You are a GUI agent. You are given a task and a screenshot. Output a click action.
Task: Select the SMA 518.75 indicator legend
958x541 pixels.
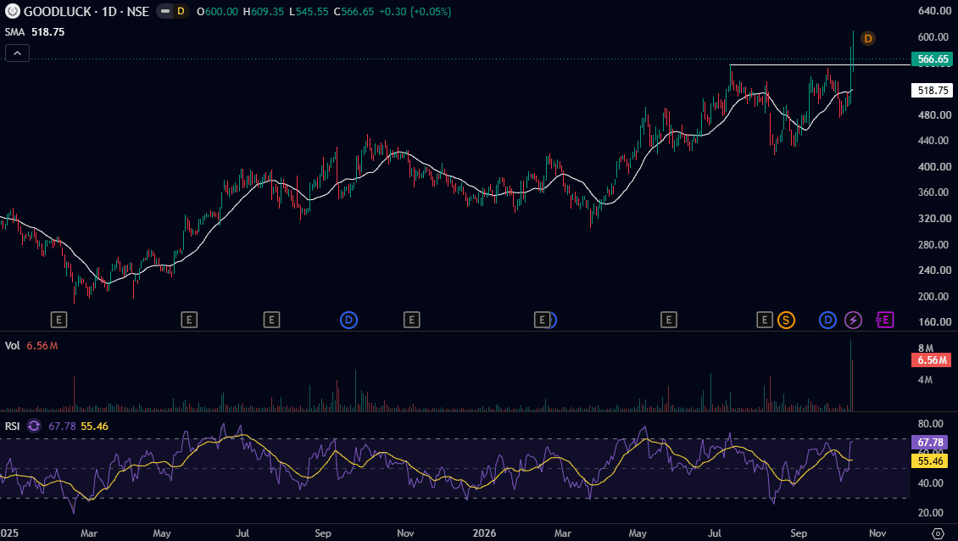click(x=35, y=31)
